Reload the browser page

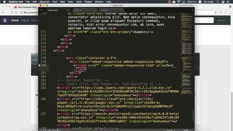pyautogui.click(x=12, y=12)
